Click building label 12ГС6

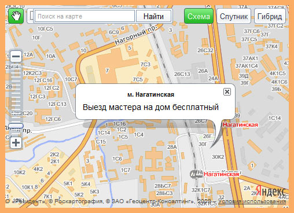53,119
